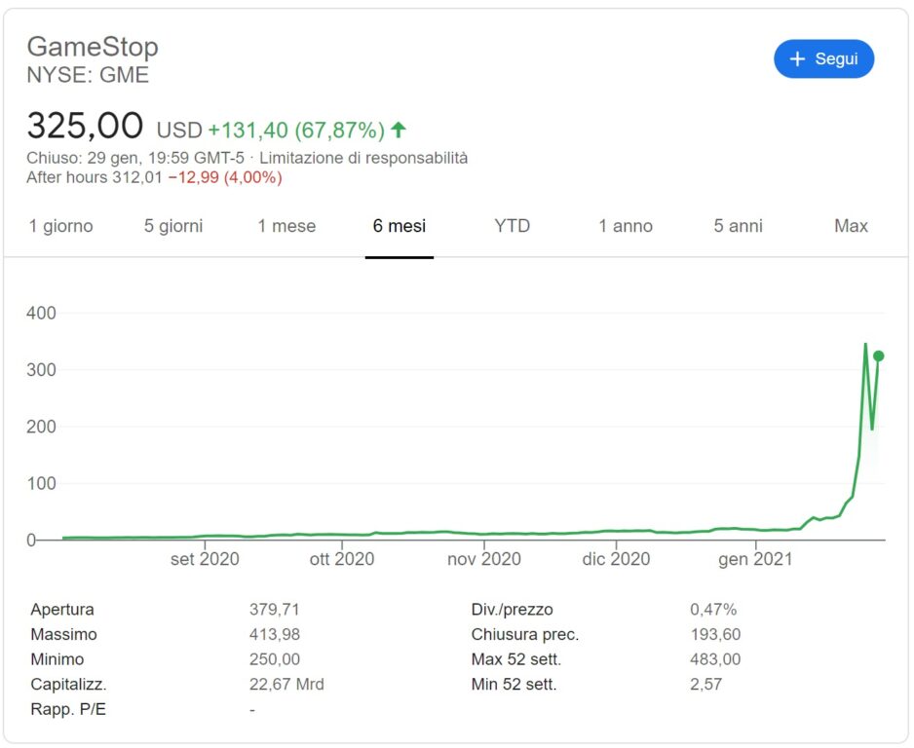Image resolution: width=914 pixels, height=748 pixels.
Task: Click the Div./prezzo label
Action: click(x=512, y=610)
